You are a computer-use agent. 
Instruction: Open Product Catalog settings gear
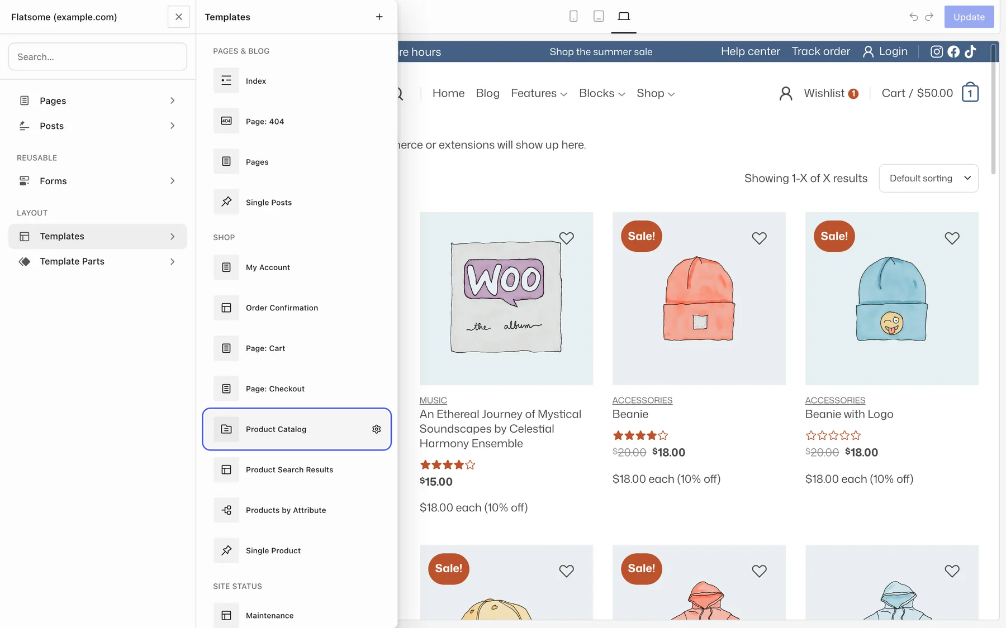point(377,429)
